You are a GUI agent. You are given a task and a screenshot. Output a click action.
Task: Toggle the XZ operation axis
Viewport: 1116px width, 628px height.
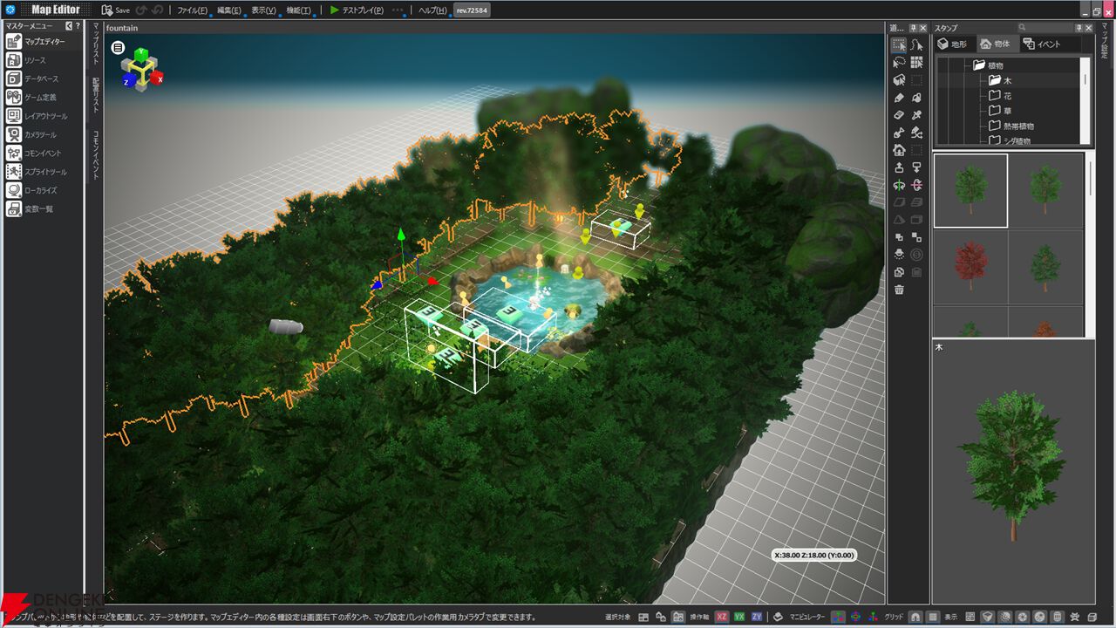tap(722, 617)
